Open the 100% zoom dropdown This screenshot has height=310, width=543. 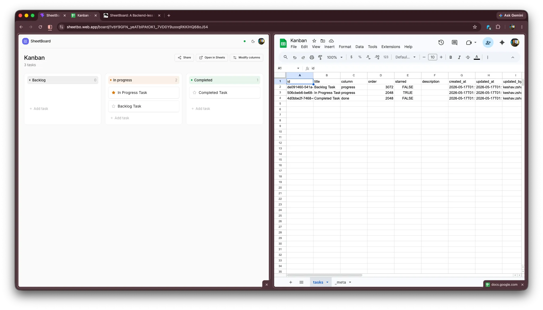coord(335,57)
